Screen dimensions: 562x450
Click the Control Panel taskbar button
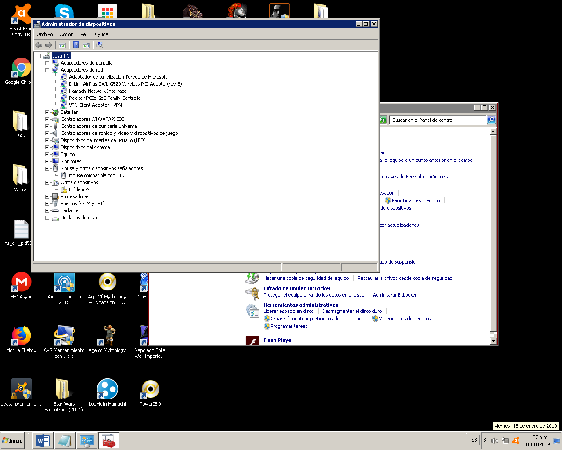pyautogui.click(x=86, y=441)
